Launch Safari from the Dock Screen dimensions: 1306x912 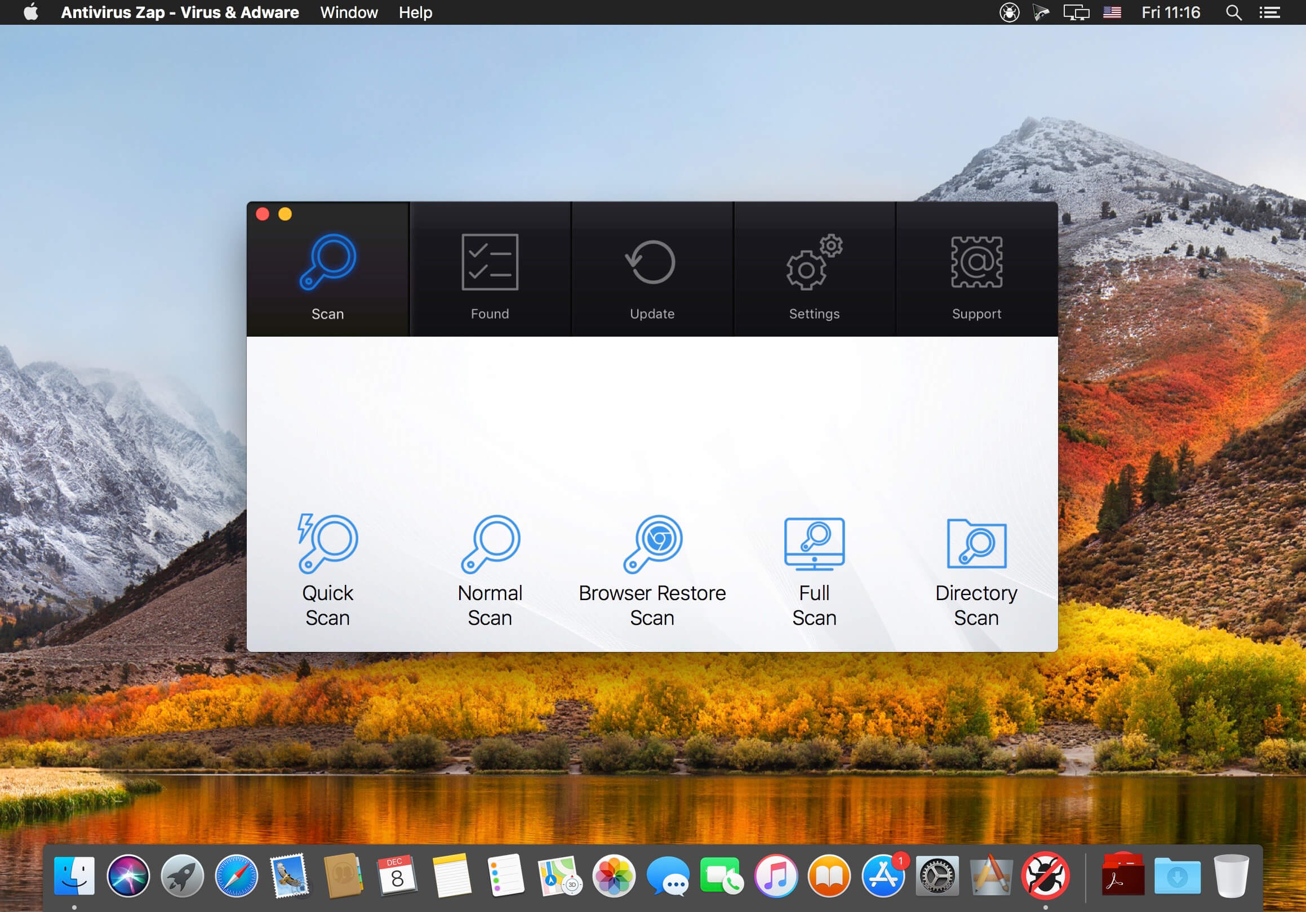click(x=236, y=875)
